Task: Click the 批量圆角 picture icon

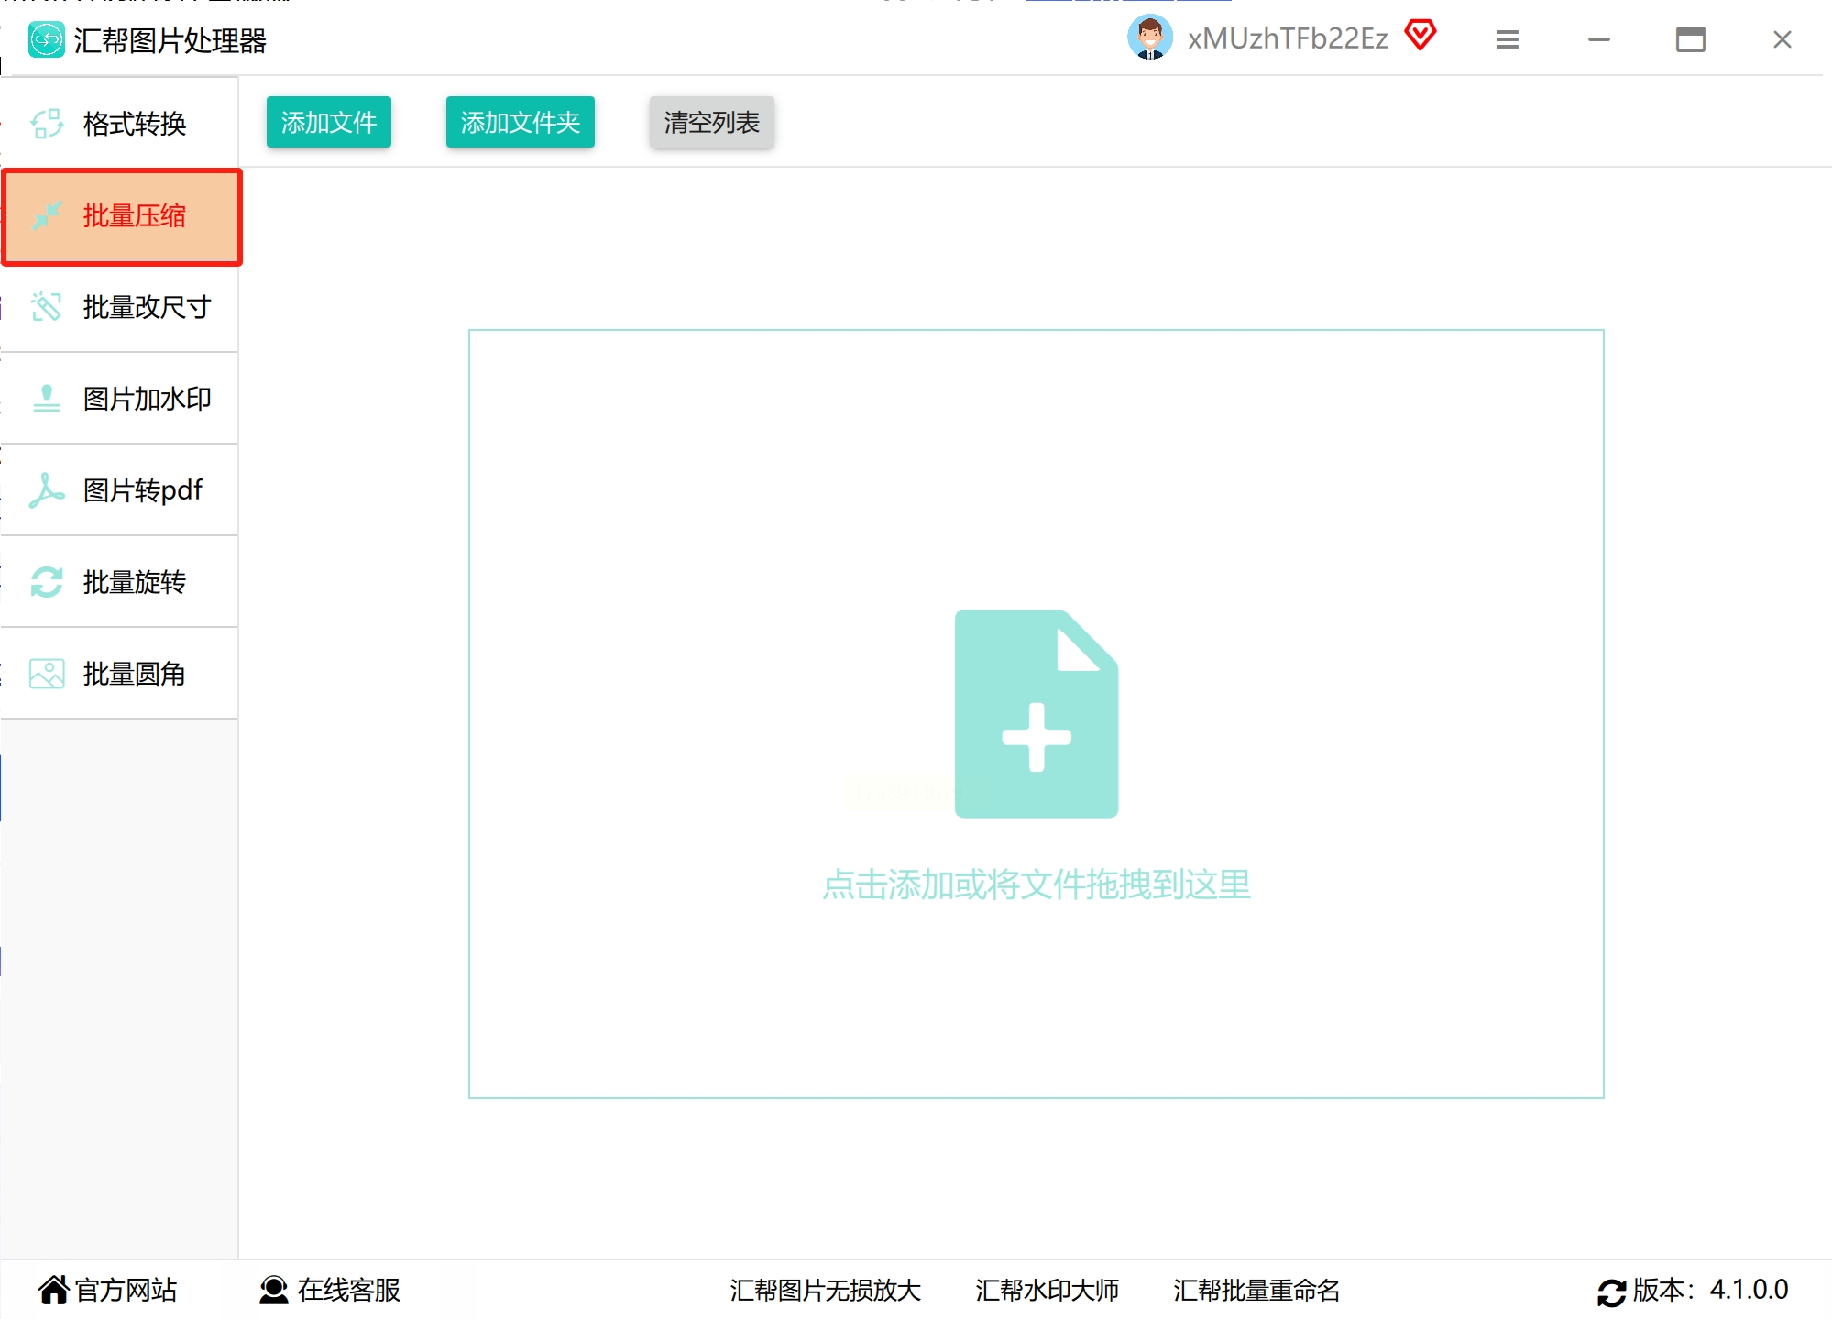Action: tap(47, 674)
